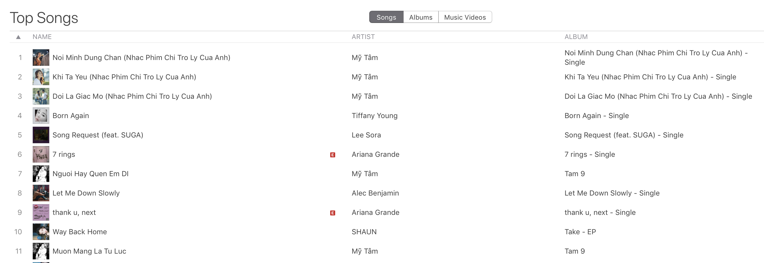Screen dimensions: 764x263
Task: Click the Let Me Down Slowly artwork thumbnail
Action: coord(41,193)
